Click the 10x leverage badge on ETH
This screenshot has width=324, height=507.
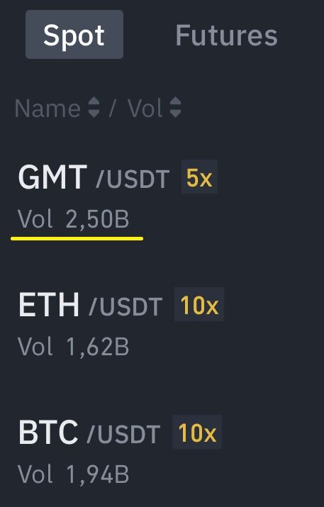point(199,304)
